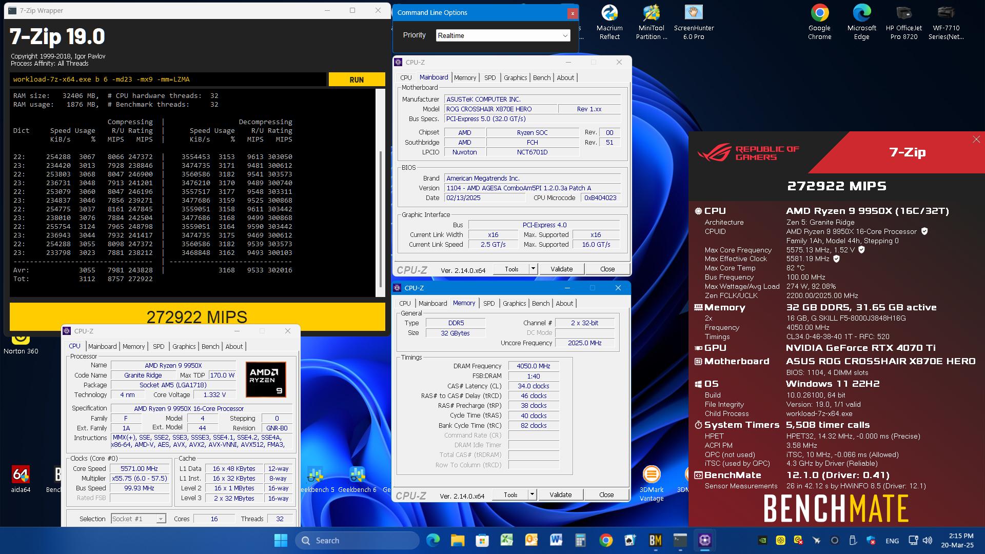Open the HP OfficeJet Pro 8720 desktop icon

pyautogui.click(x=904, y=22)
